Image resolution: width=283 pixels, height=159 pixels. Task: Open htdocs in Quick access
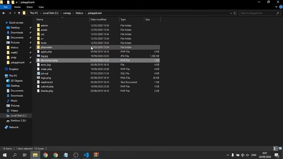point(14,48)
